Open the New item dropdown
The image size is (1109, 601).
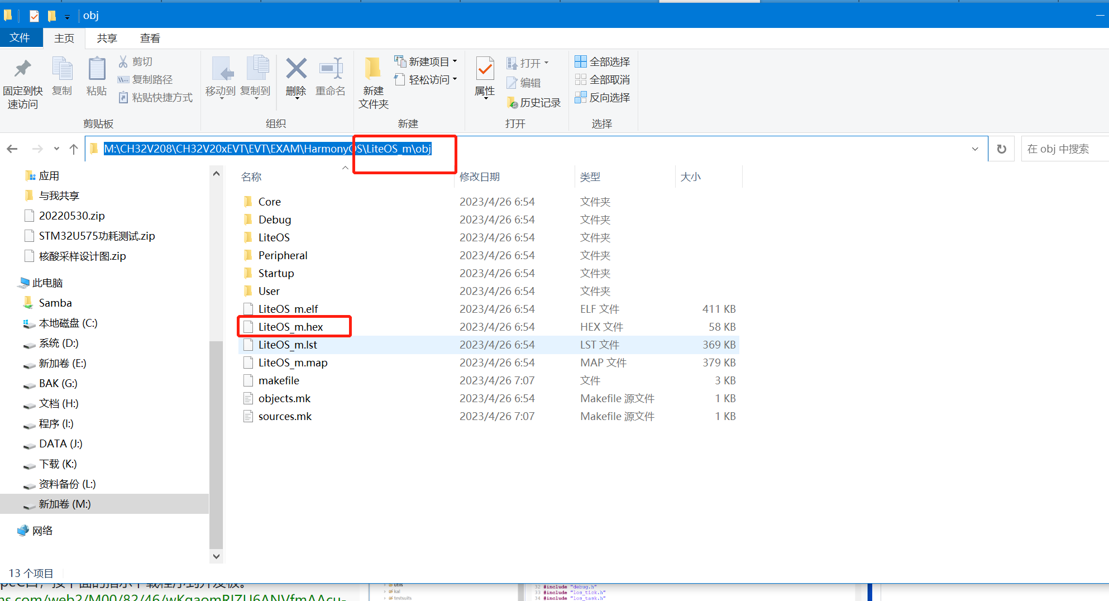point(426,61)
